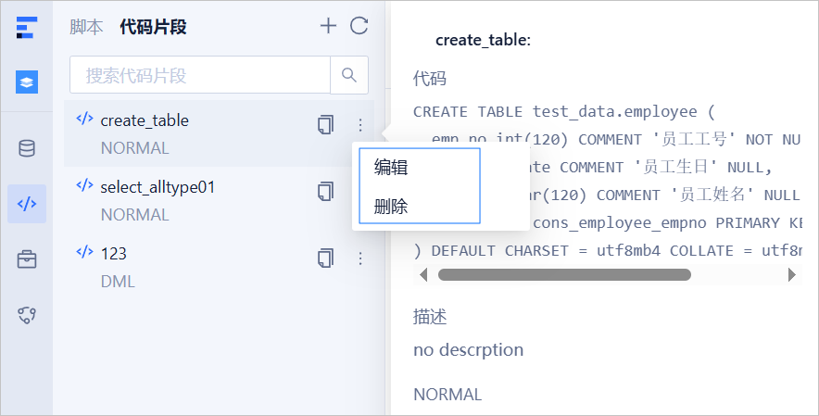Copy the create_table snippet
The height and width of the screenshot is (416, 819).
tap(325, 125)
